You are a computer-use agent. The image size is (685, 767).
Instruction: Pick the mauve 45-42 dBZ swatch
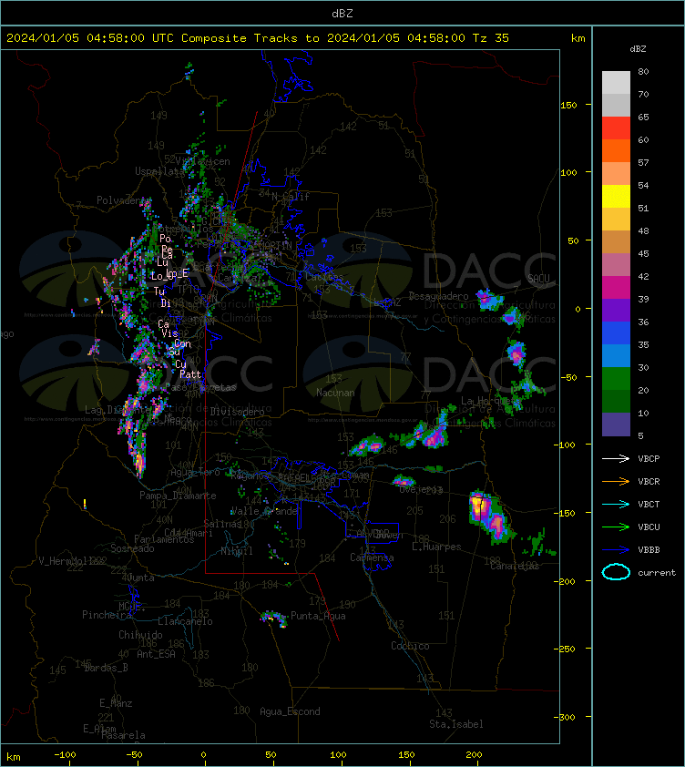(616, 265)
